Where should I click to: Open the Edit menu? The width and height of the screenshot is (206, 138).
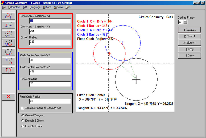click(25, 7)
